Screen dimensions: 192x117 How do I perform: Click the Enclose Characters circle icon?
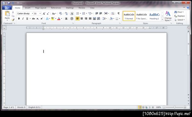72,19
